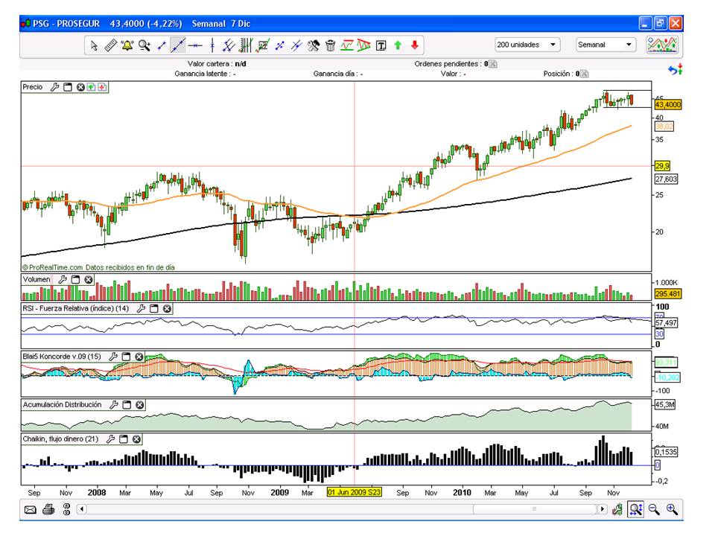Select the magnifier zoom tool in toolbar
Image resolution: width=715 pixels, height=536 pixels.
[x=144, y=45]
